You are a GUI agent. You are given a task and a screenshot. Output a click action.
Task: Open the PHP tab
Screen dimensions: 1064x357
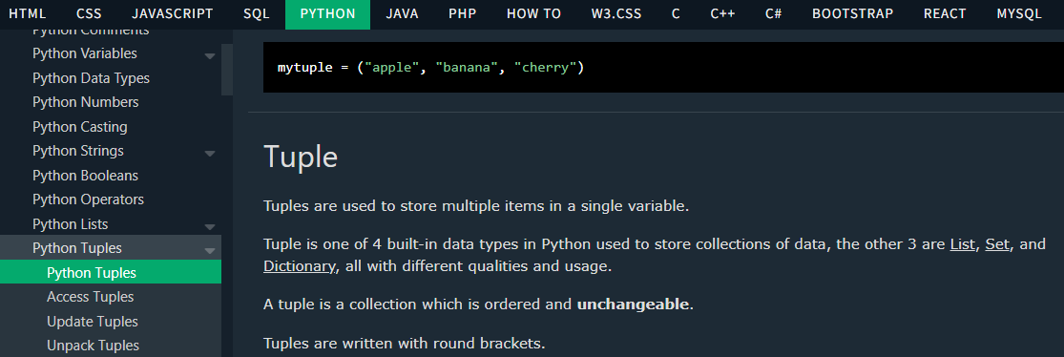pos(462,13)
